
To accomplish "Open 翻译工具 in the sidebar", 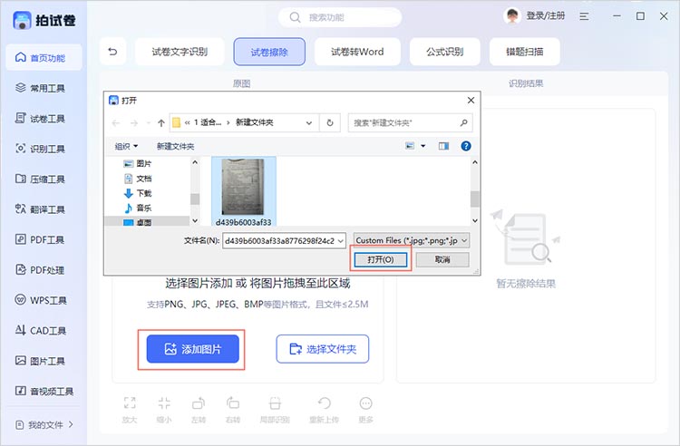I will click(40, 209).
